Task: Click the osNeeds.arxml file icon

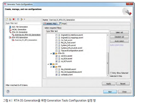Action: (x=59, y=75)
